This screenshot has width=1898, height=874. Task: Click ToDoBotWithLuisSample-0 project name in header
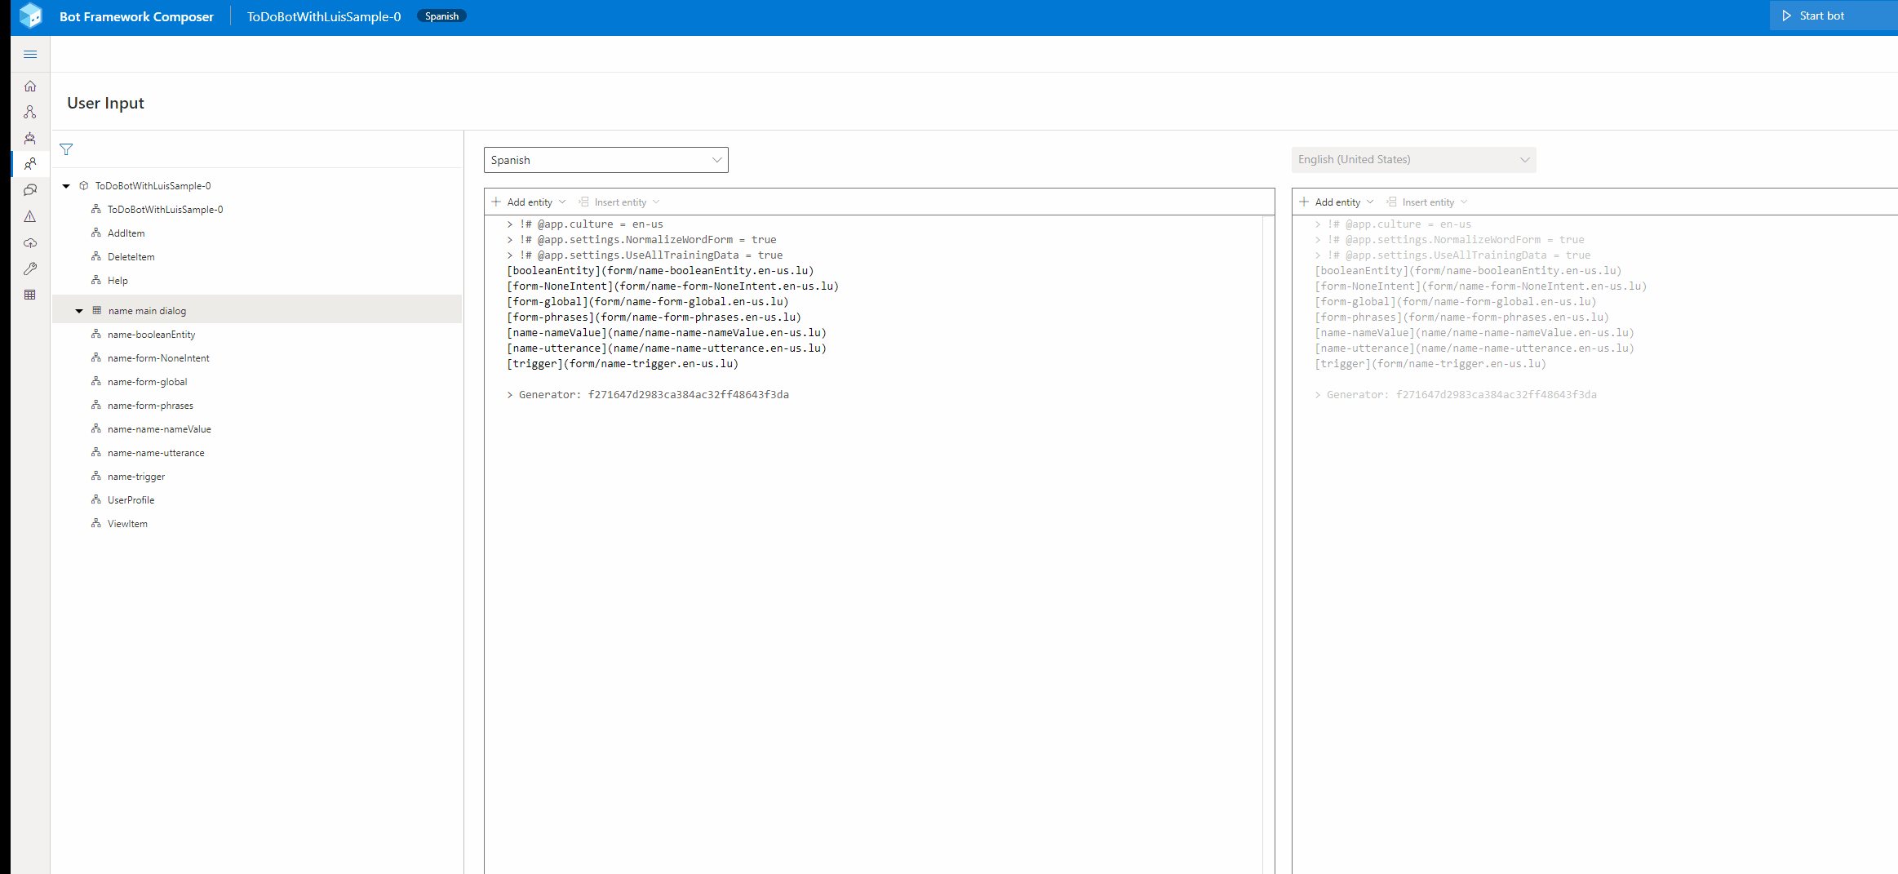[x=324, y=16]
